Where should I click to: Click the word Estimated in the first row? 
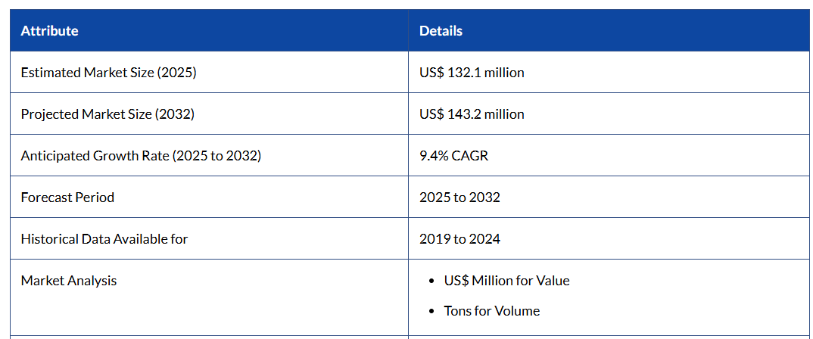click(51, 73)
